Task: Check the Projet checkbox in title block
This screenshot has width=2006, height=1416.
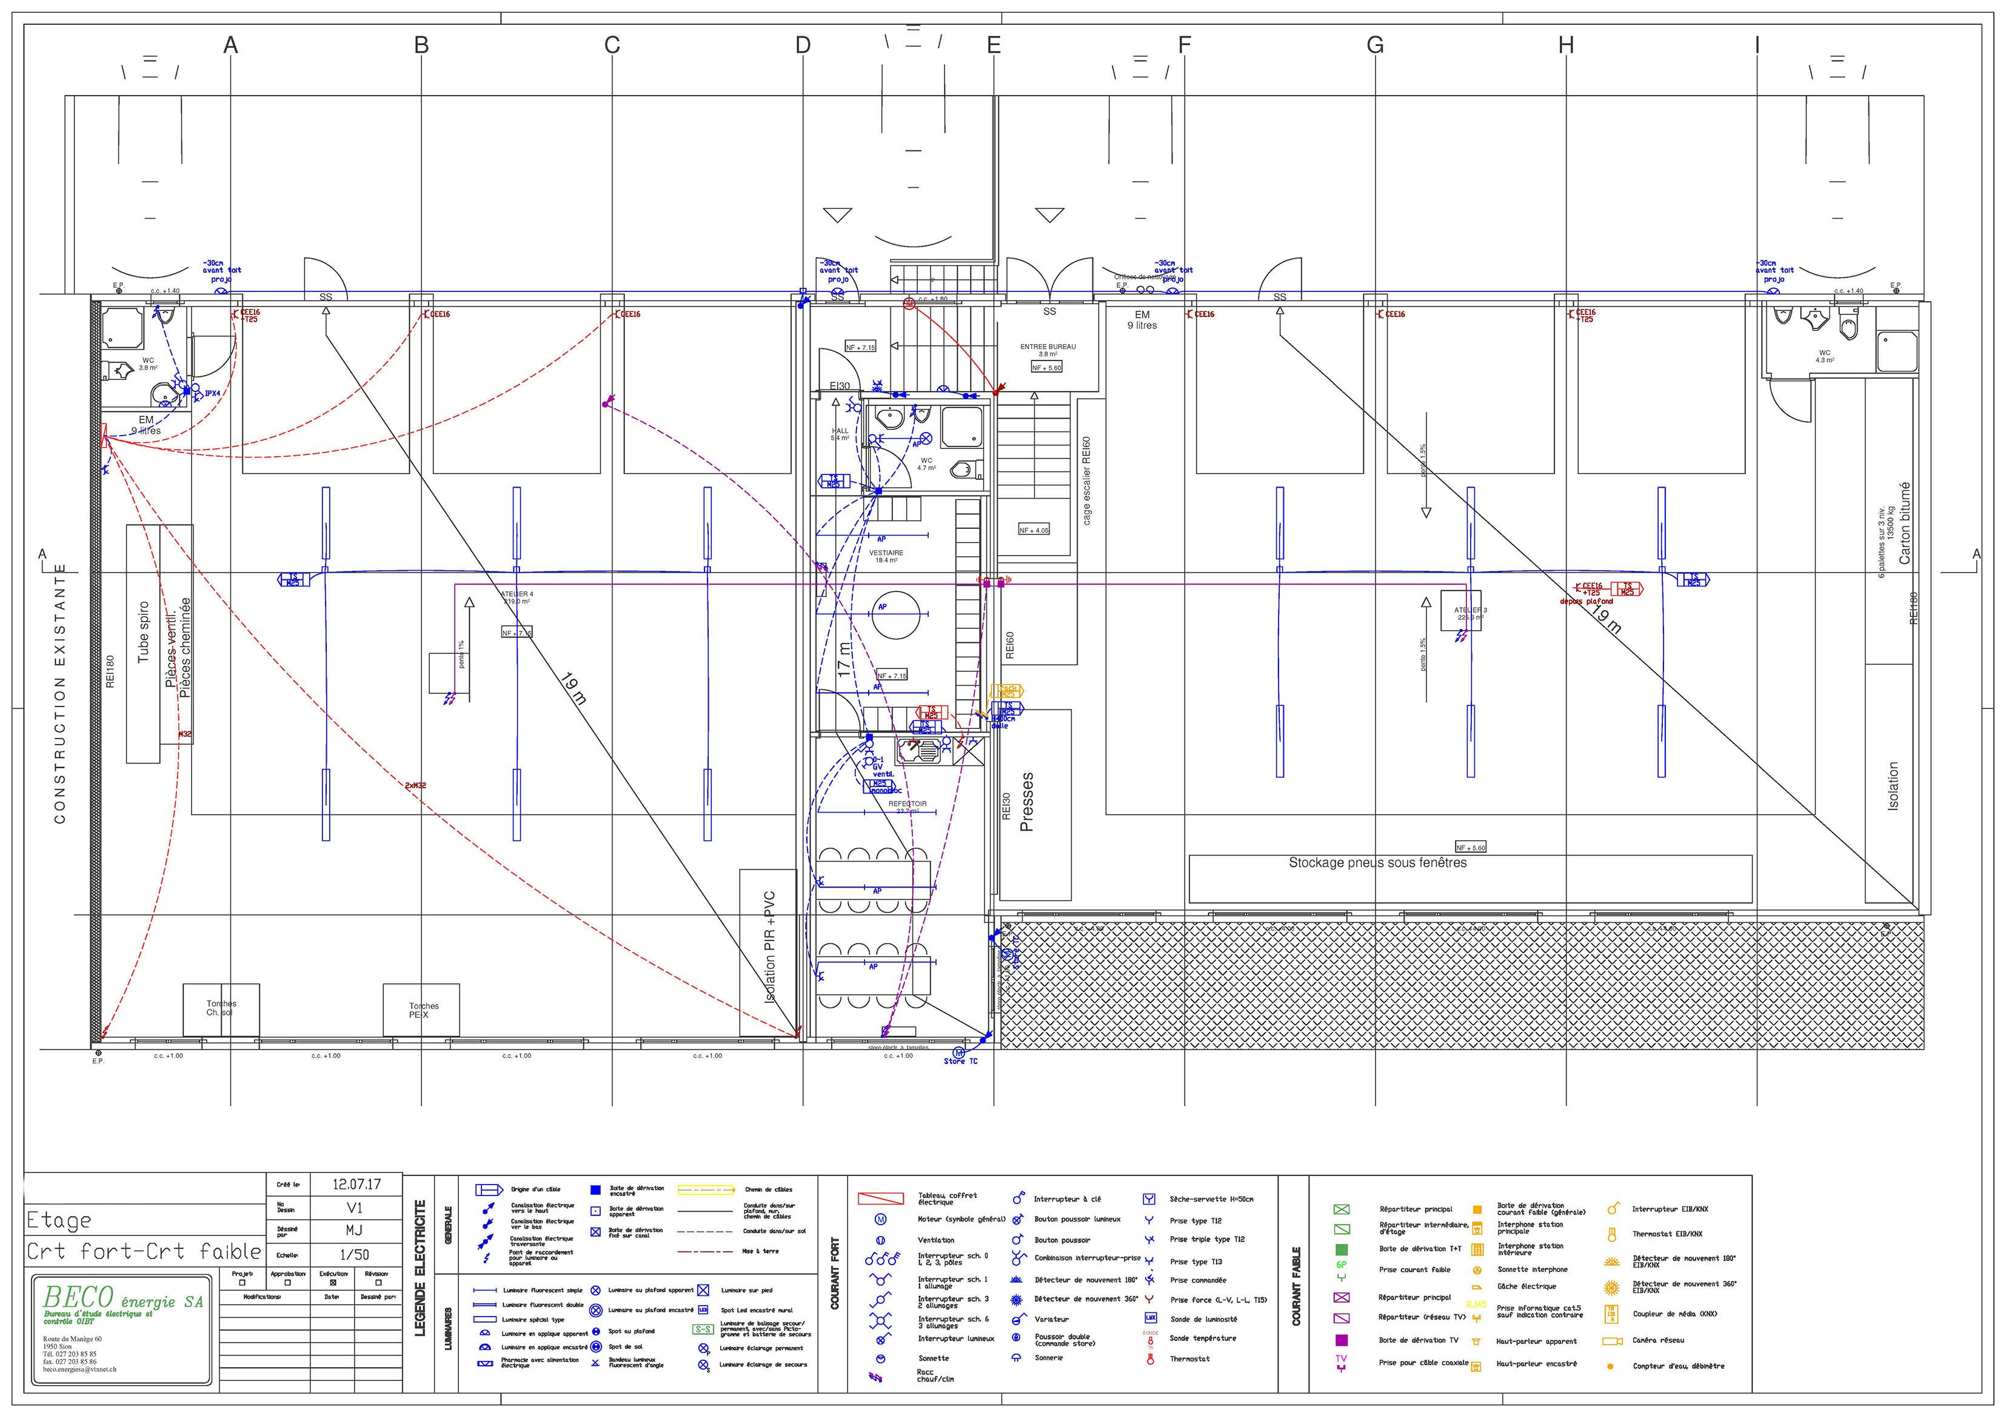Action: point(242,1283)
